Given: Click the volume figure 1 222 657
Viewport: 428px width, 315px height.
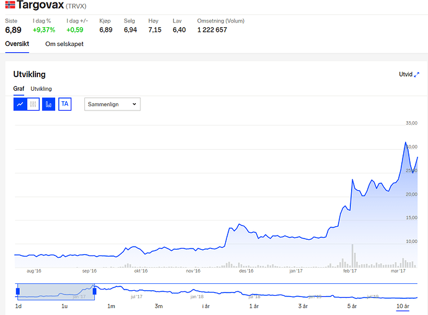Looking at the screenshot, I should 212,30.
